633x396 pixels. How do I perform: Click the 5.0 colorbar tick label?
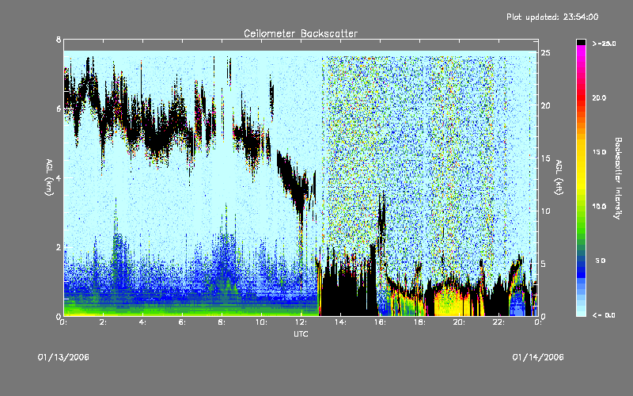[601, 261]
